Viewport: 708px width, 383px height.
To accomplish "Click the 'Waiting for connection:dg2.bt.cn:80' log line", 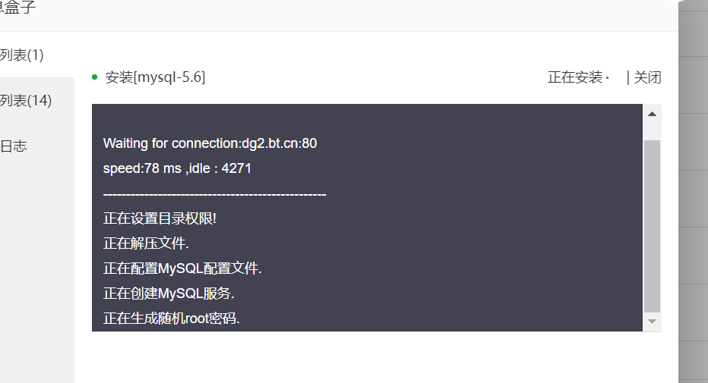I will (x=210, y=143).
